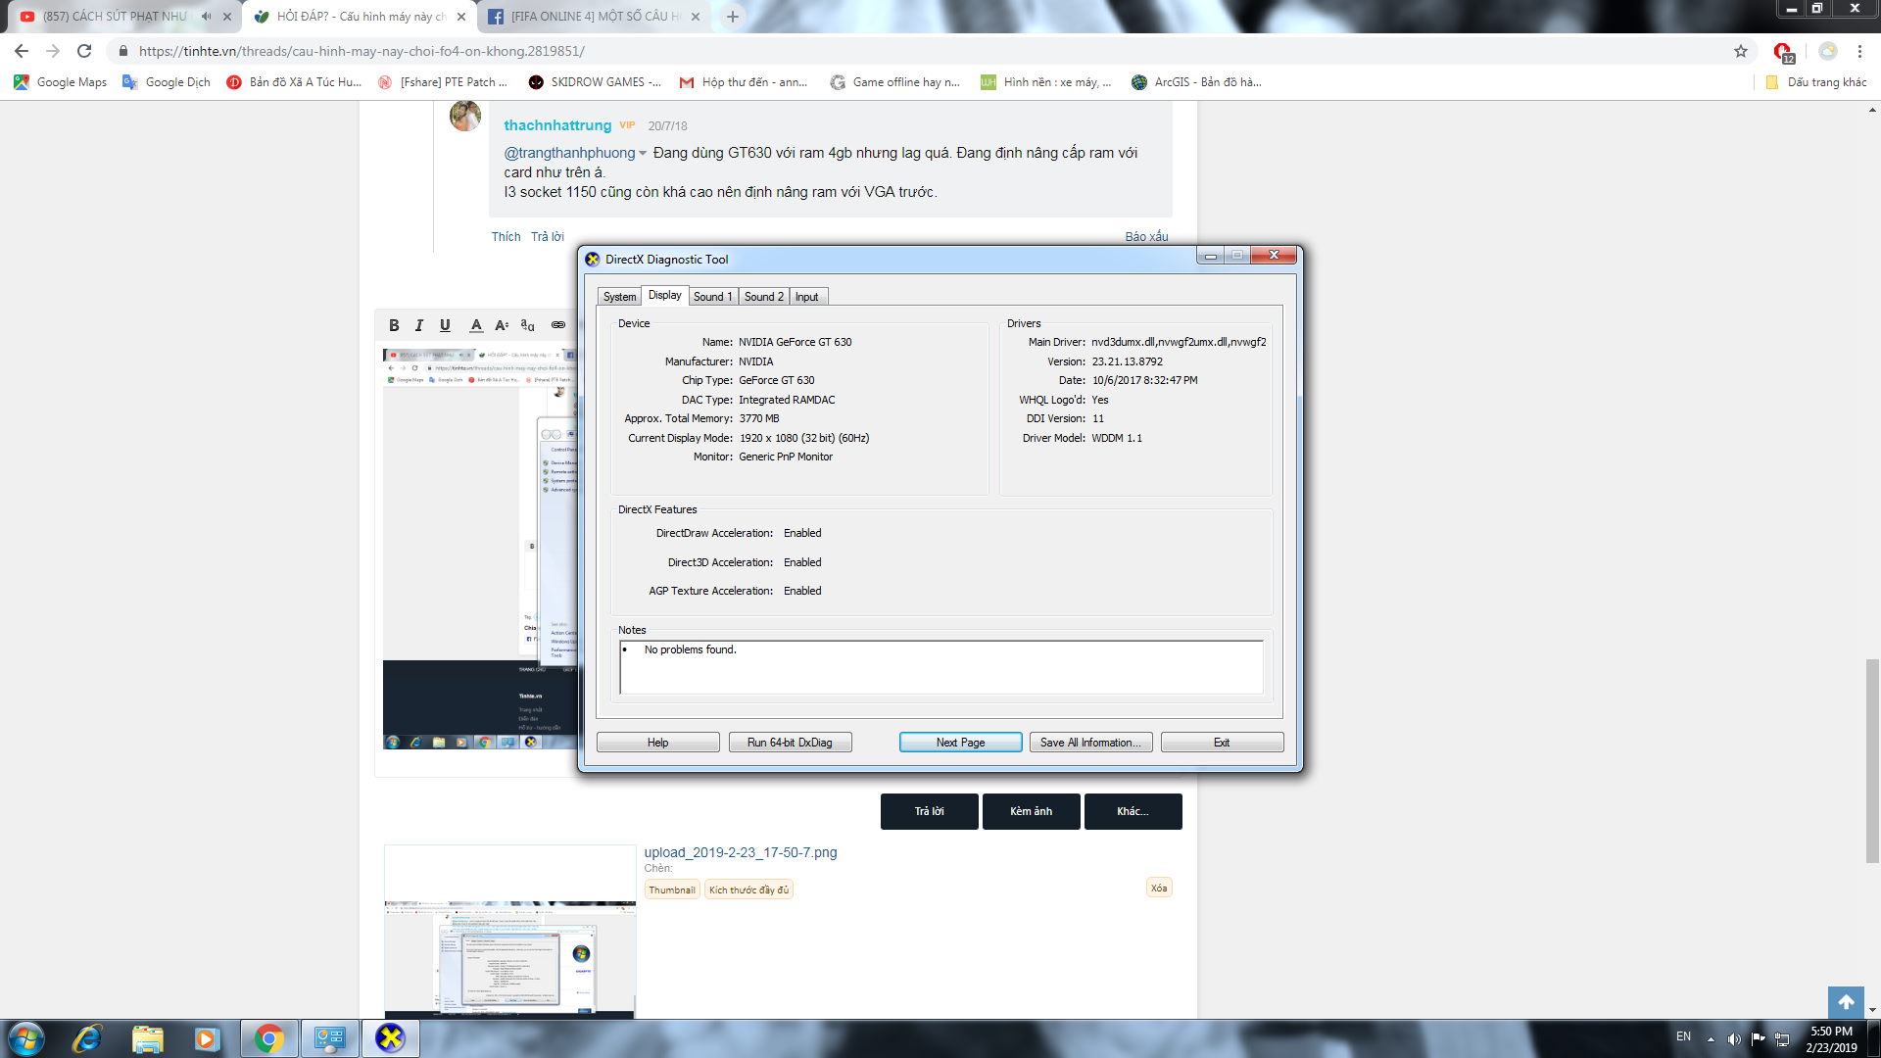Insert image at Kích thước đầy đủ

click(x=748, y=890)
